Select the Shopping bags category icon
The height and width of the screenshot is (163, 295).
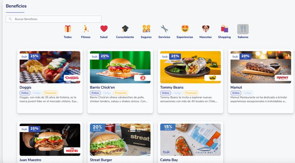(225, 29)
